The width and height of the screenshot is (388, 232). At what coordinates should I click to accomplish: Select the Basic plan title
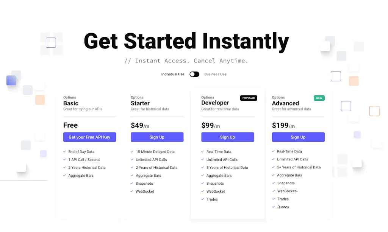click(71, 103)
